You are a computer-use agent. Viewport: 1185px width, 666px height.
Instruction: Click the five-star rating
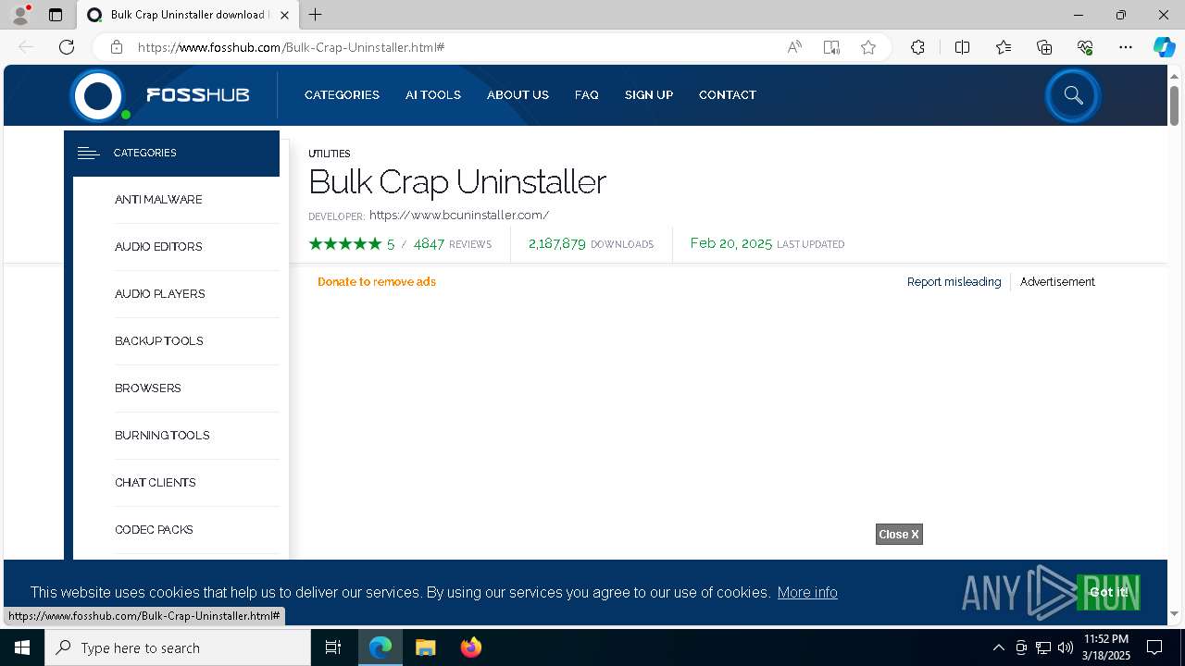click(345, 244)
